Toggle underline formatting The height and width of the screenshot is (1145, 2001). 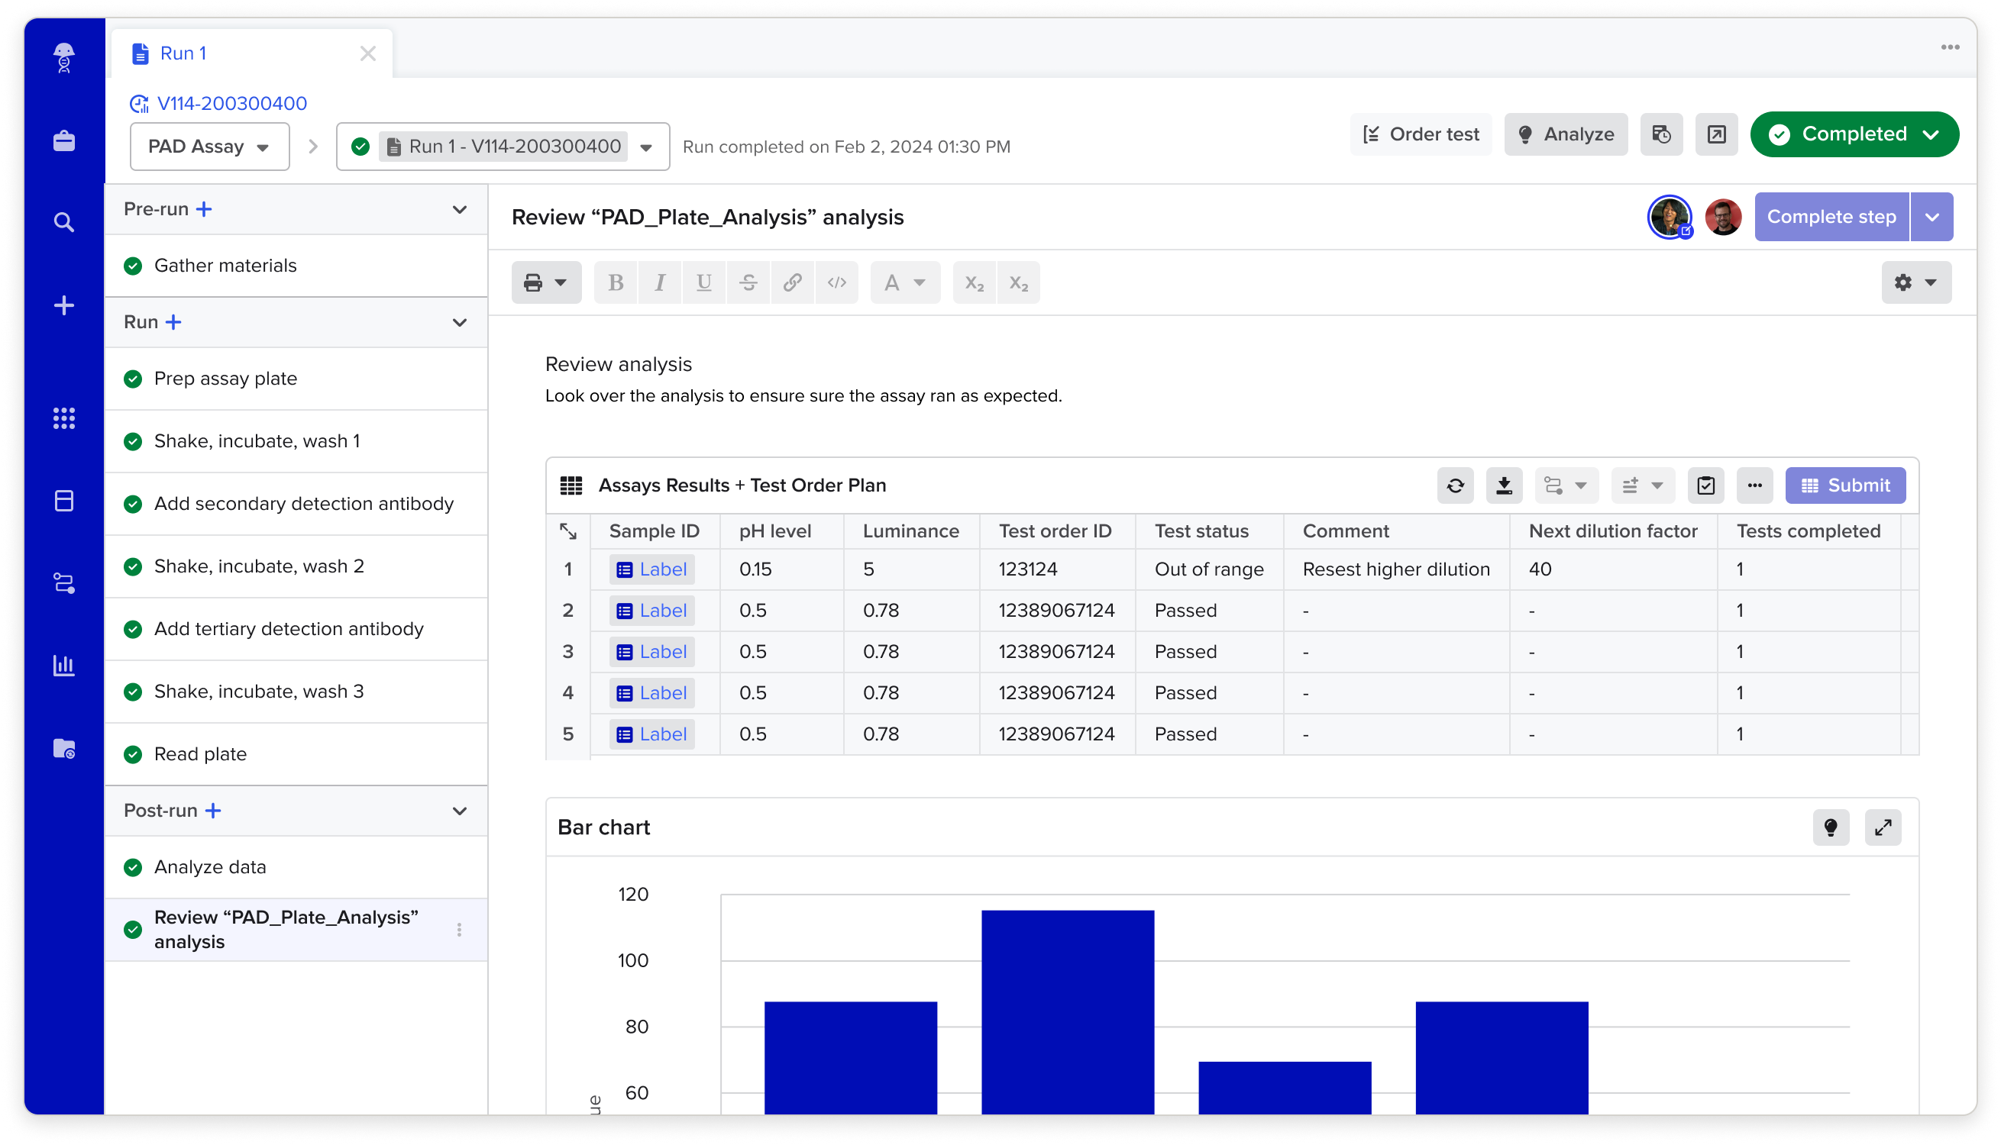click(x=704, y=282)
